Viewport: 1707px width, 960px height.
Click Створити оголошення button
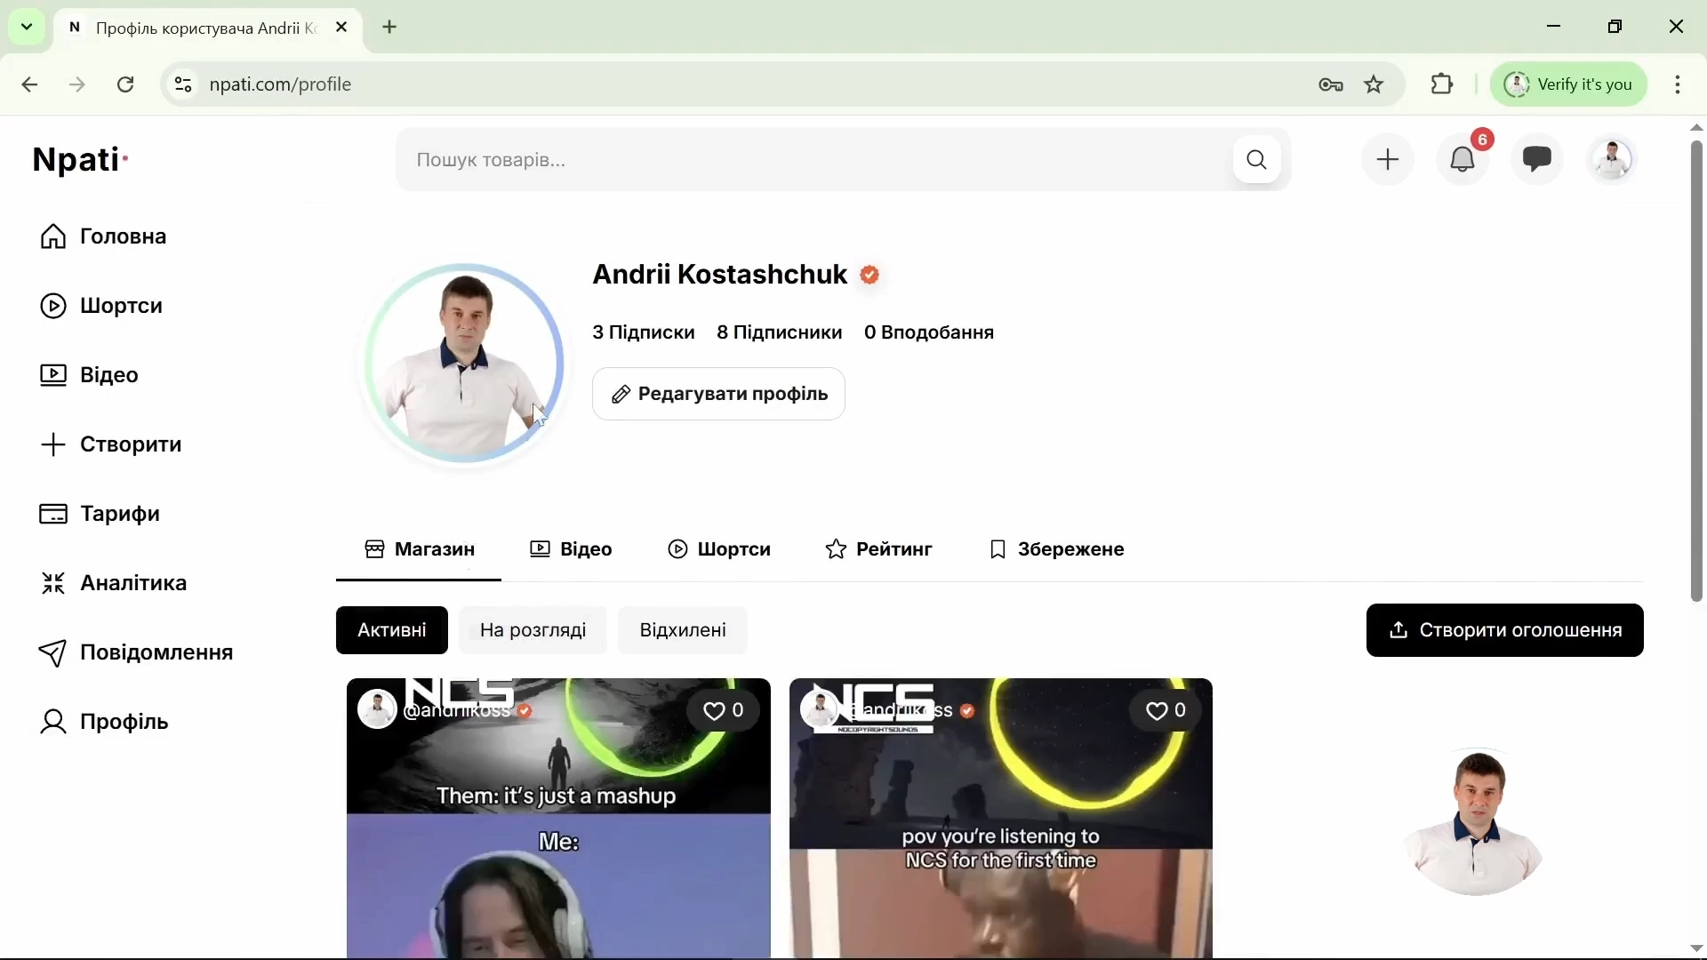1505,631
